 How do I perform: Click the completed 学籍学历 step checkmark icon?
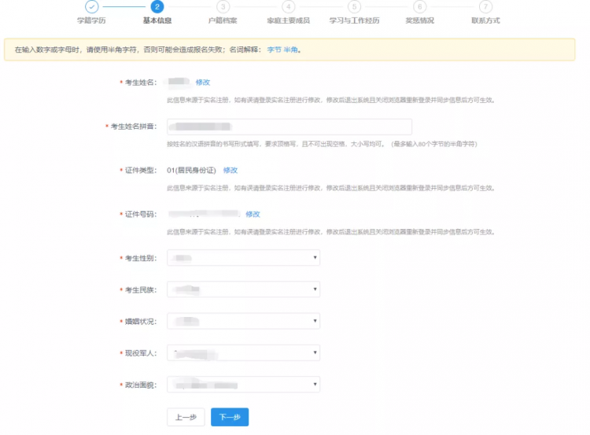tap(91, 6)
